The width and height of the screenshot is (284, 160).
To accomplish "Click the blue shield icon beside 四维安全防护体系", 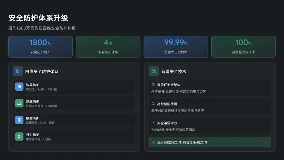I will (x=18, y=71).
